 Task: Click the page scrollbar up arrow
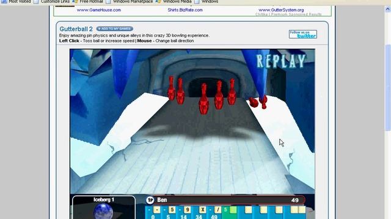click(x=388, y=9)
